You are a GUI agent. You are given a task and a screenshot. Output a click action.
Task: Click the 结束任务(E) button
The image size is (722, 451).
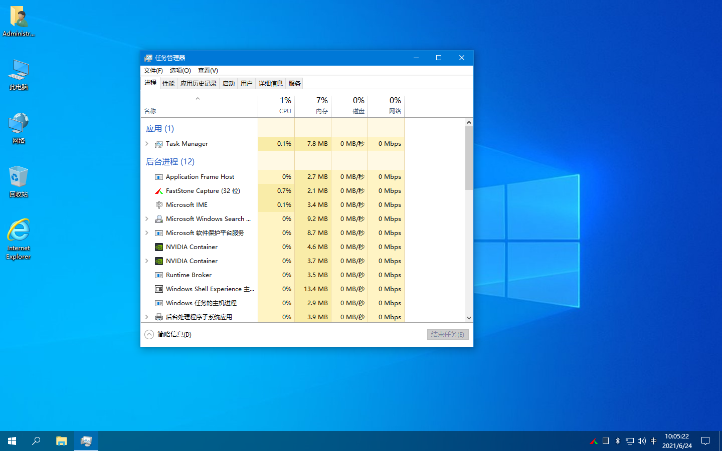coord(448,334)
